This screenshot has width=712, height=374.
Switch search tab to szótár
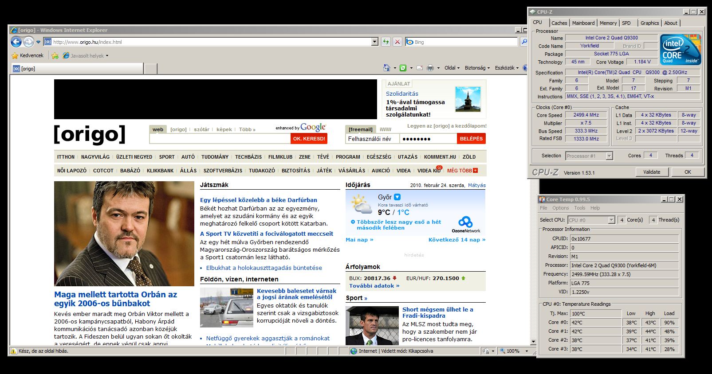click(x=201, y=129)
